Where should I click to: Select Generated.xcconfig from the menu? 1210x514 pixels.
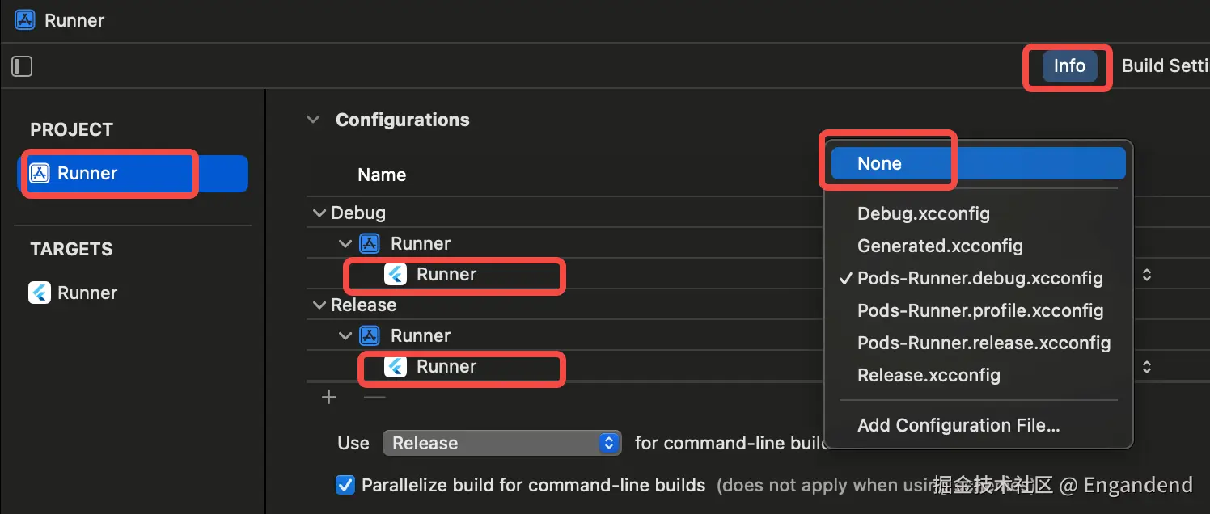tap(940, 246)
